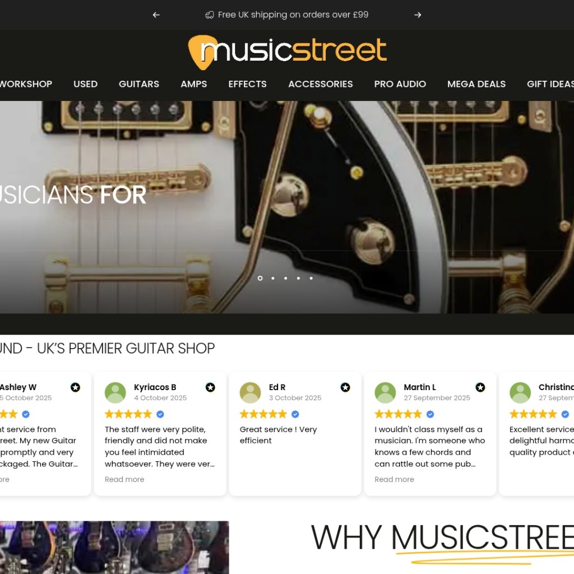Viewport: 574px width, 574px height.
Task: Open the GUITARS menu
Action: [x=139, y=84]
